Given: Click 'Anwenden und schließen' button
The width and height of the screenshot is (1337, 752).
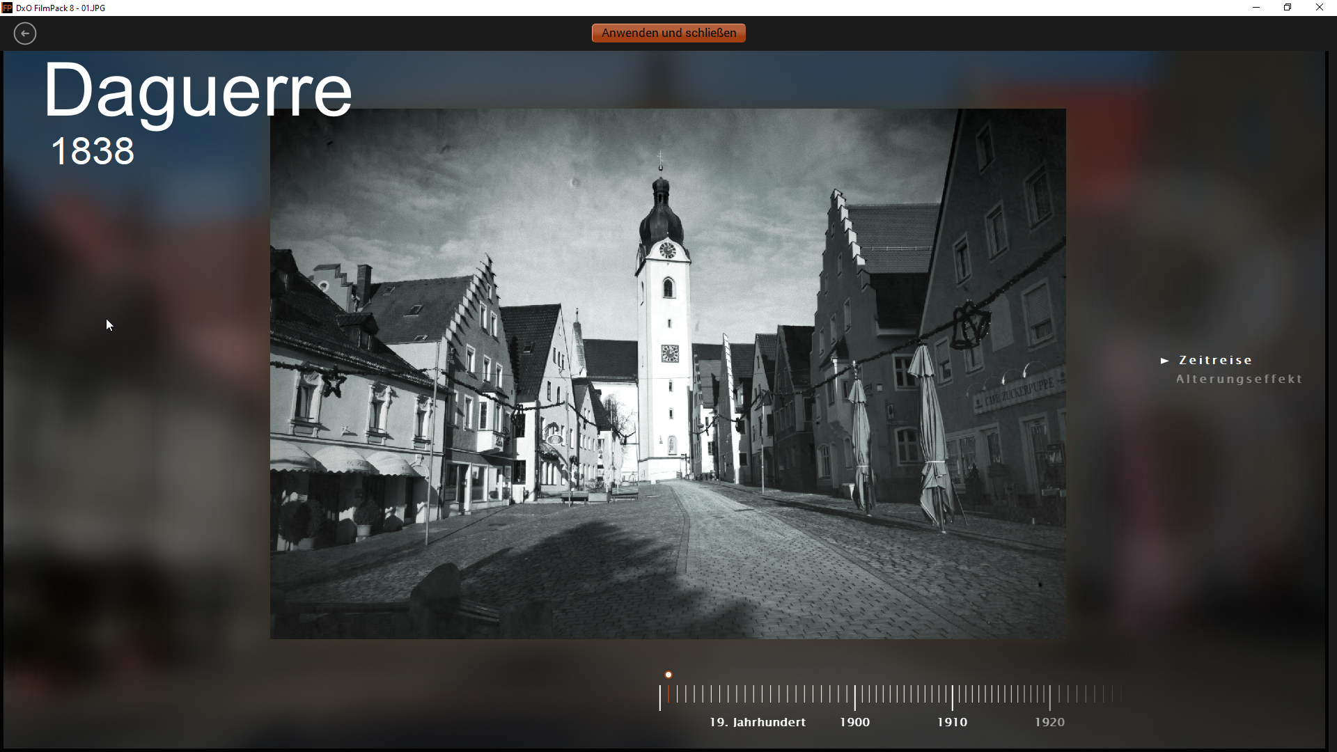Looking at the screenshot, I should pyautogui.click(x=668, y=33).
